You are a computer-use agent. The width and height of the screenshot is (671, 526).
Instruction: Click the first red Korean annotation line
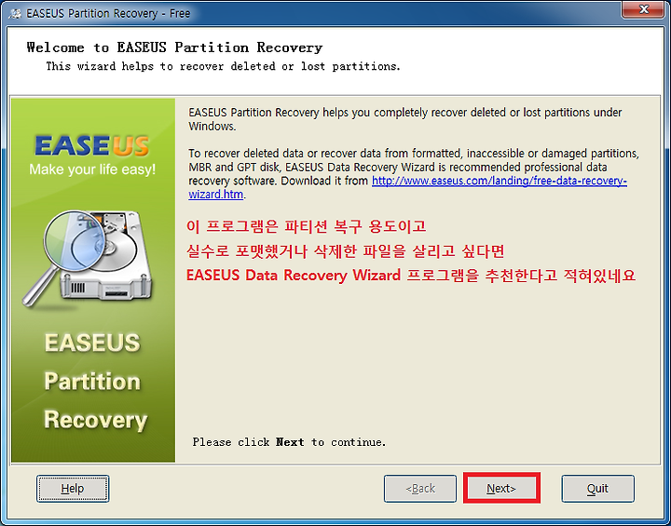(307, 226)
